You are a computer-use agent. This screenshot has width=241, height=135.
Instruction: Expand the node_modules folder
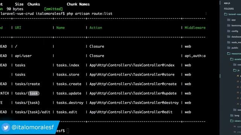click(234, 42)
